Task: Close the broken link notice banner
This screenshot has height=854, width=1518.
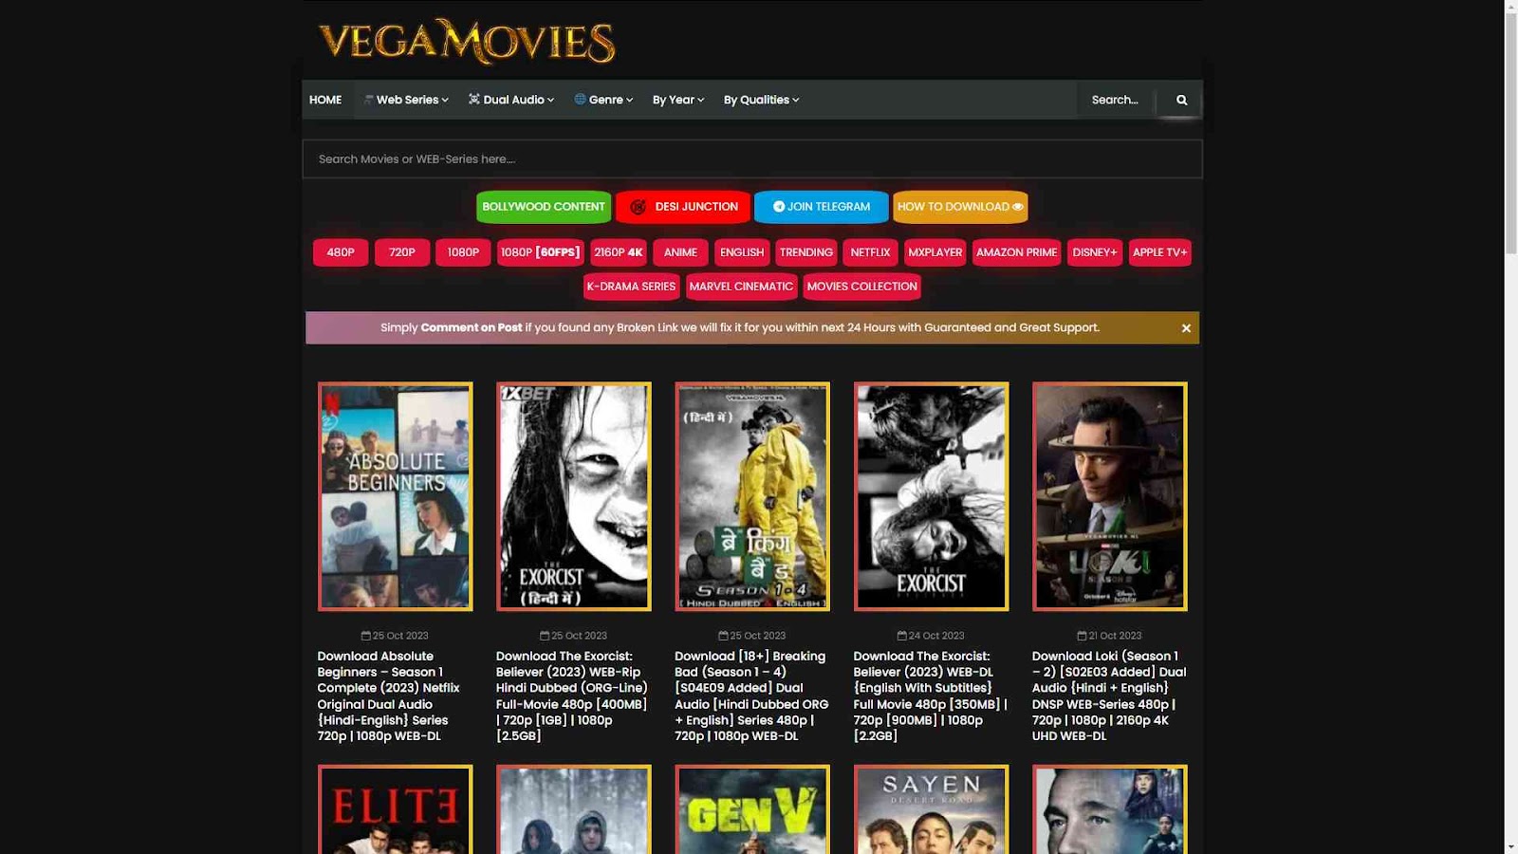Action: point(1186,328)
